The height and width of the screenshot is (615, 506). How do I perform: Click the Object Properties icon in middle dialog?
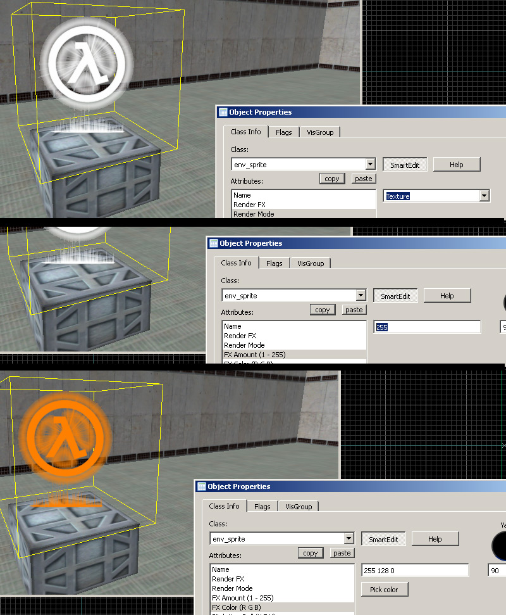213,243
